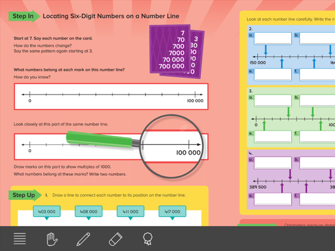The image size is (335, 251).
Task: Click the green Step In arrow label
Action: (x=24, y=16)
